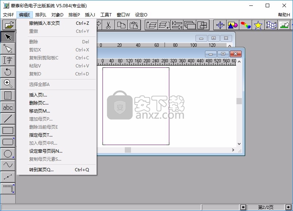Select the text page block tool

click(x=8, y=95)
